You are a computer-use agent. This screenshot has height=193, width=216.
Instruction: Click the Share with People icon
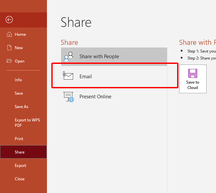(x=68, y=57)
